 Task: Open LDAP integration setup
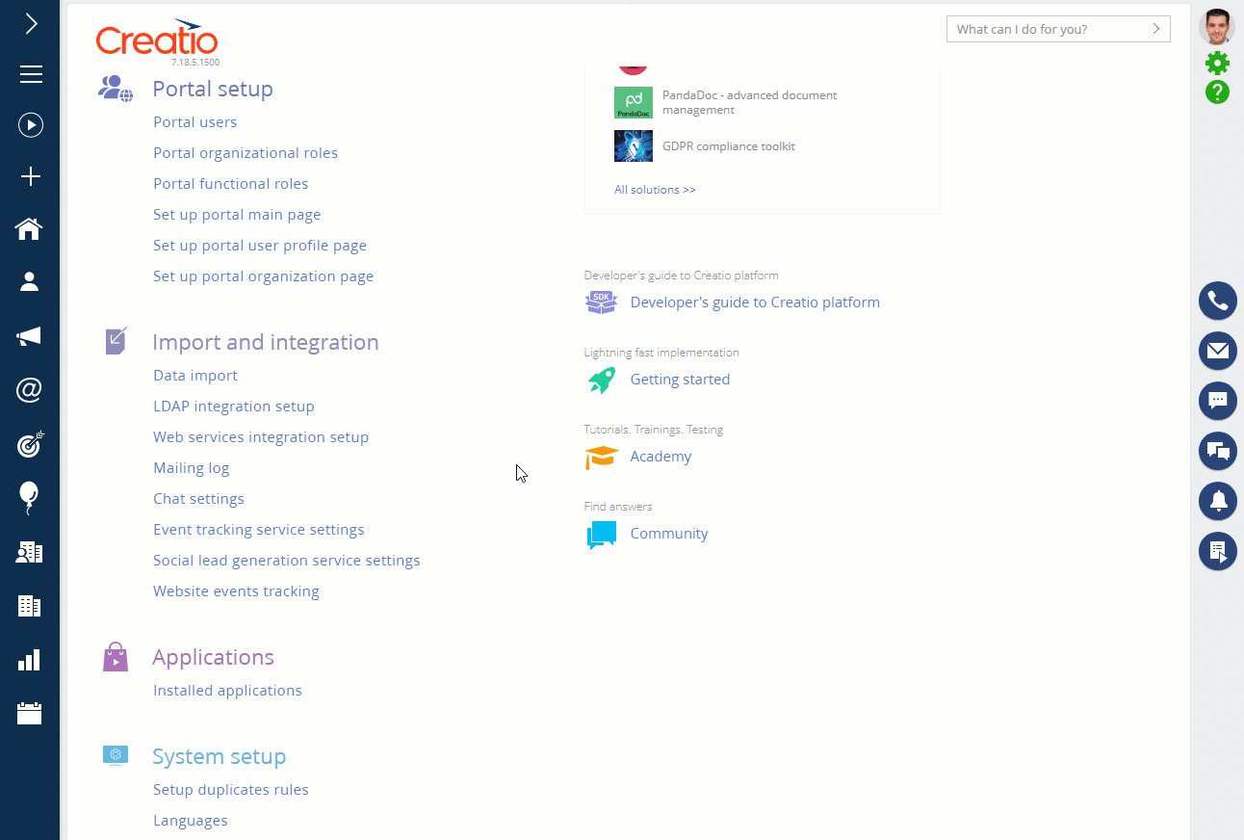234,407
